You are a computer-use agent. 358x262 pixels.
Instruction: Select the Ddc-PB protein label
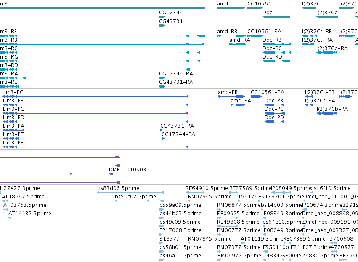click(x=274, y=101)
